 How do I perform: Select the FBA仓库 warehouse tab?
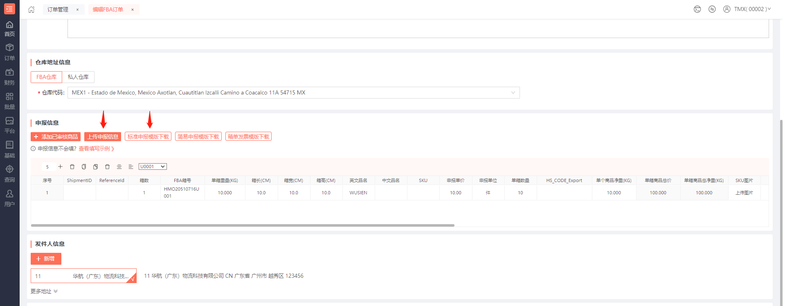pos(46,77)
